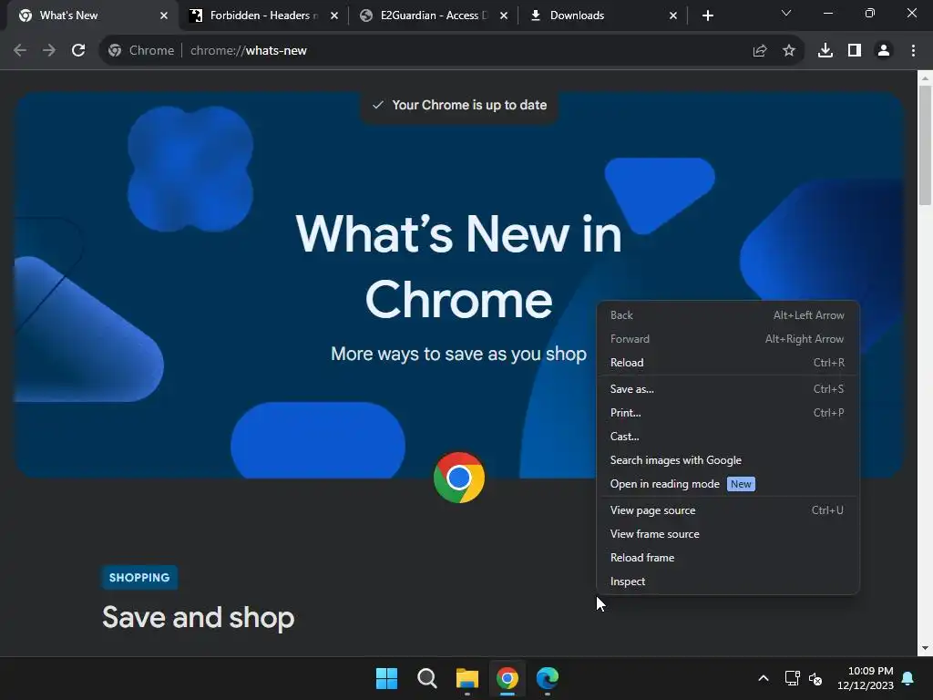
Task: Reload the page with toolbar refresh icon
Action: [x=78, y=51]
